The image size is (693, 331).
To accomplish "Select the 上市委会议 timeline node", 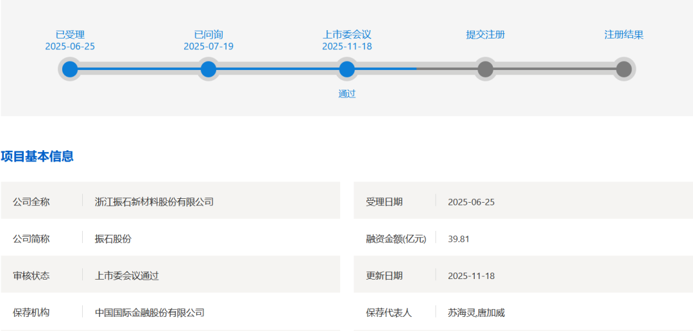I will point(347,69).
